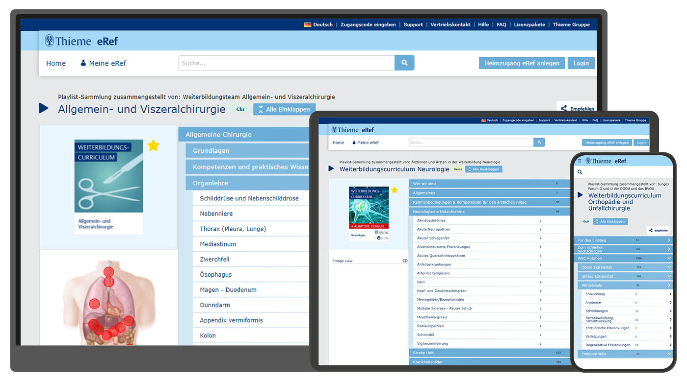
Task: Collapse WBC Rotation section on phone
Action: click(x=669, y=258)
